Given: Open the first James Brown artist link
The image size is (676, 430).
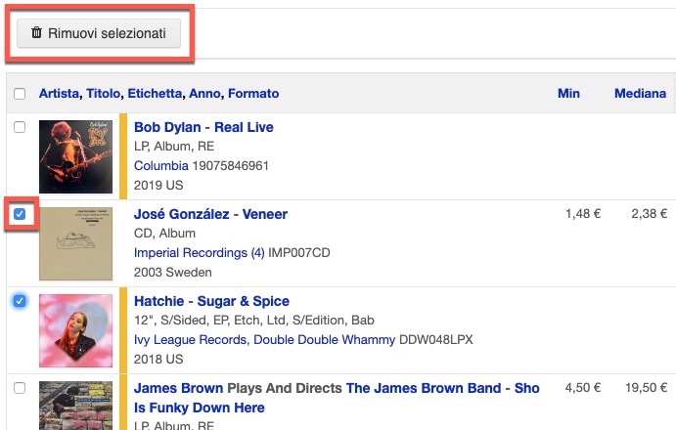Looking at the screenshot, I should [178, 388].
